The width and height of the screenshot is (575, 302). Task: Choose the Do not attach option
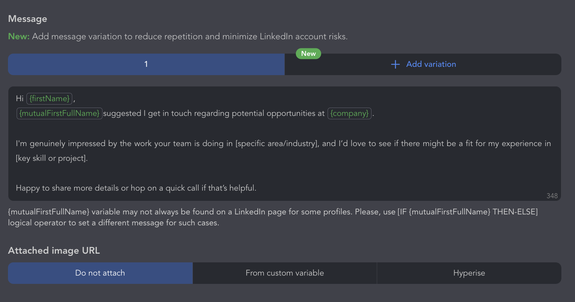100,273
